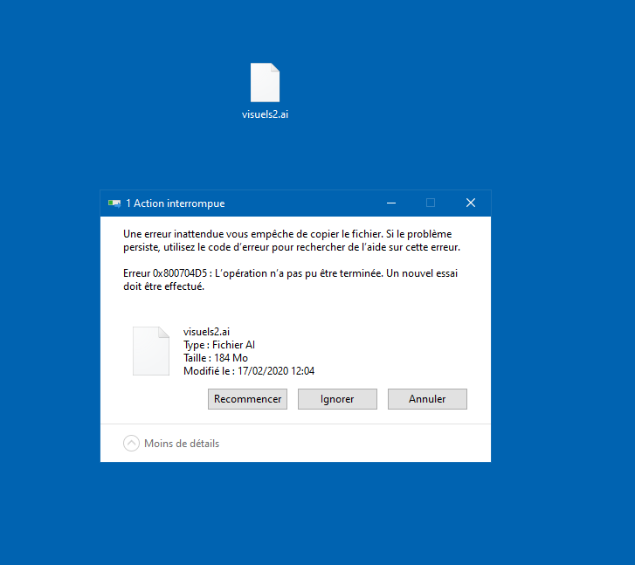Select the visuels2.ai file icon on desktop
Viewport: 635px width, 565px height.
coord(265,83)
